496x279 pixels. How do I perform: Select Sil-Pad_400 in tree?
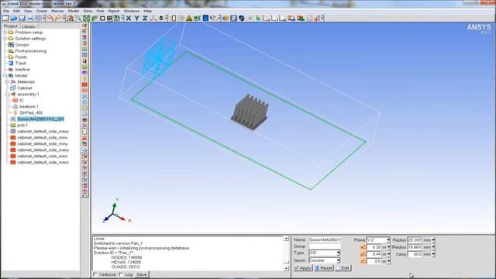[x=31, y=112]
